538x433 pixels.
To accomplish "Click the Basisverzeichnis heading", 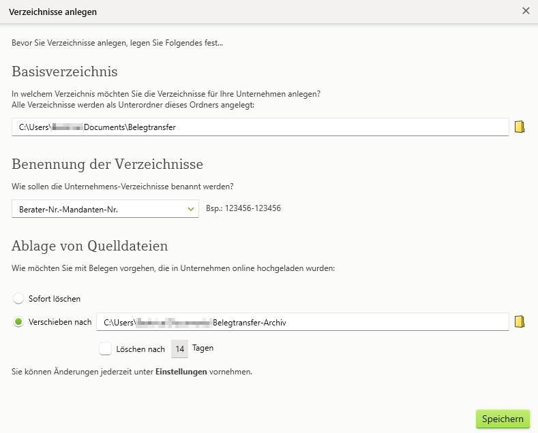I will [x=65, y=72].
